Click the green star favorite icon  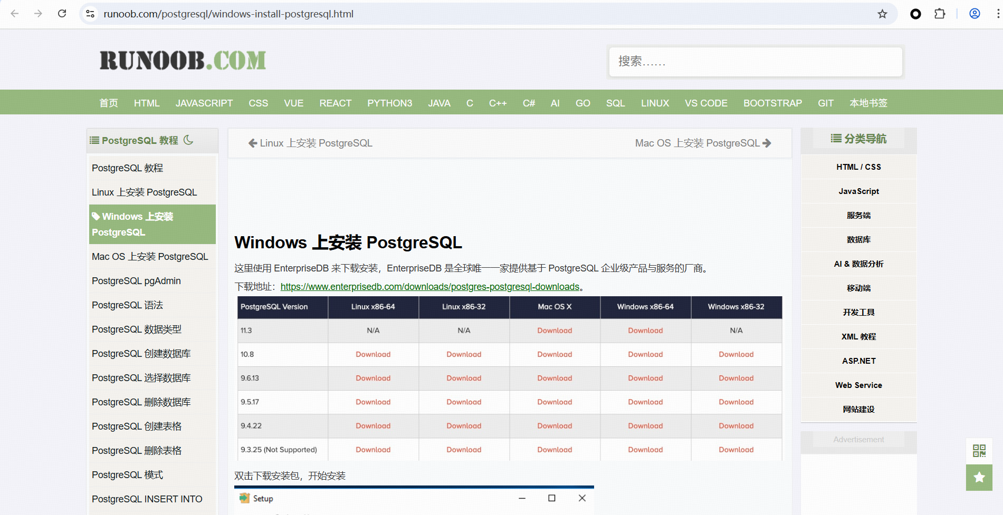point(979,478)
